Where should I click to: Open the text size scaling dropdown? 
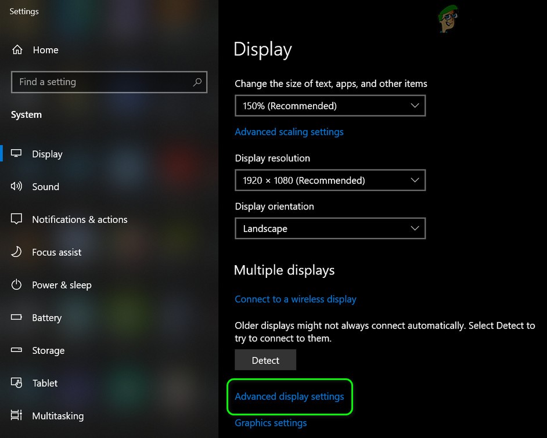click(330, 106)
